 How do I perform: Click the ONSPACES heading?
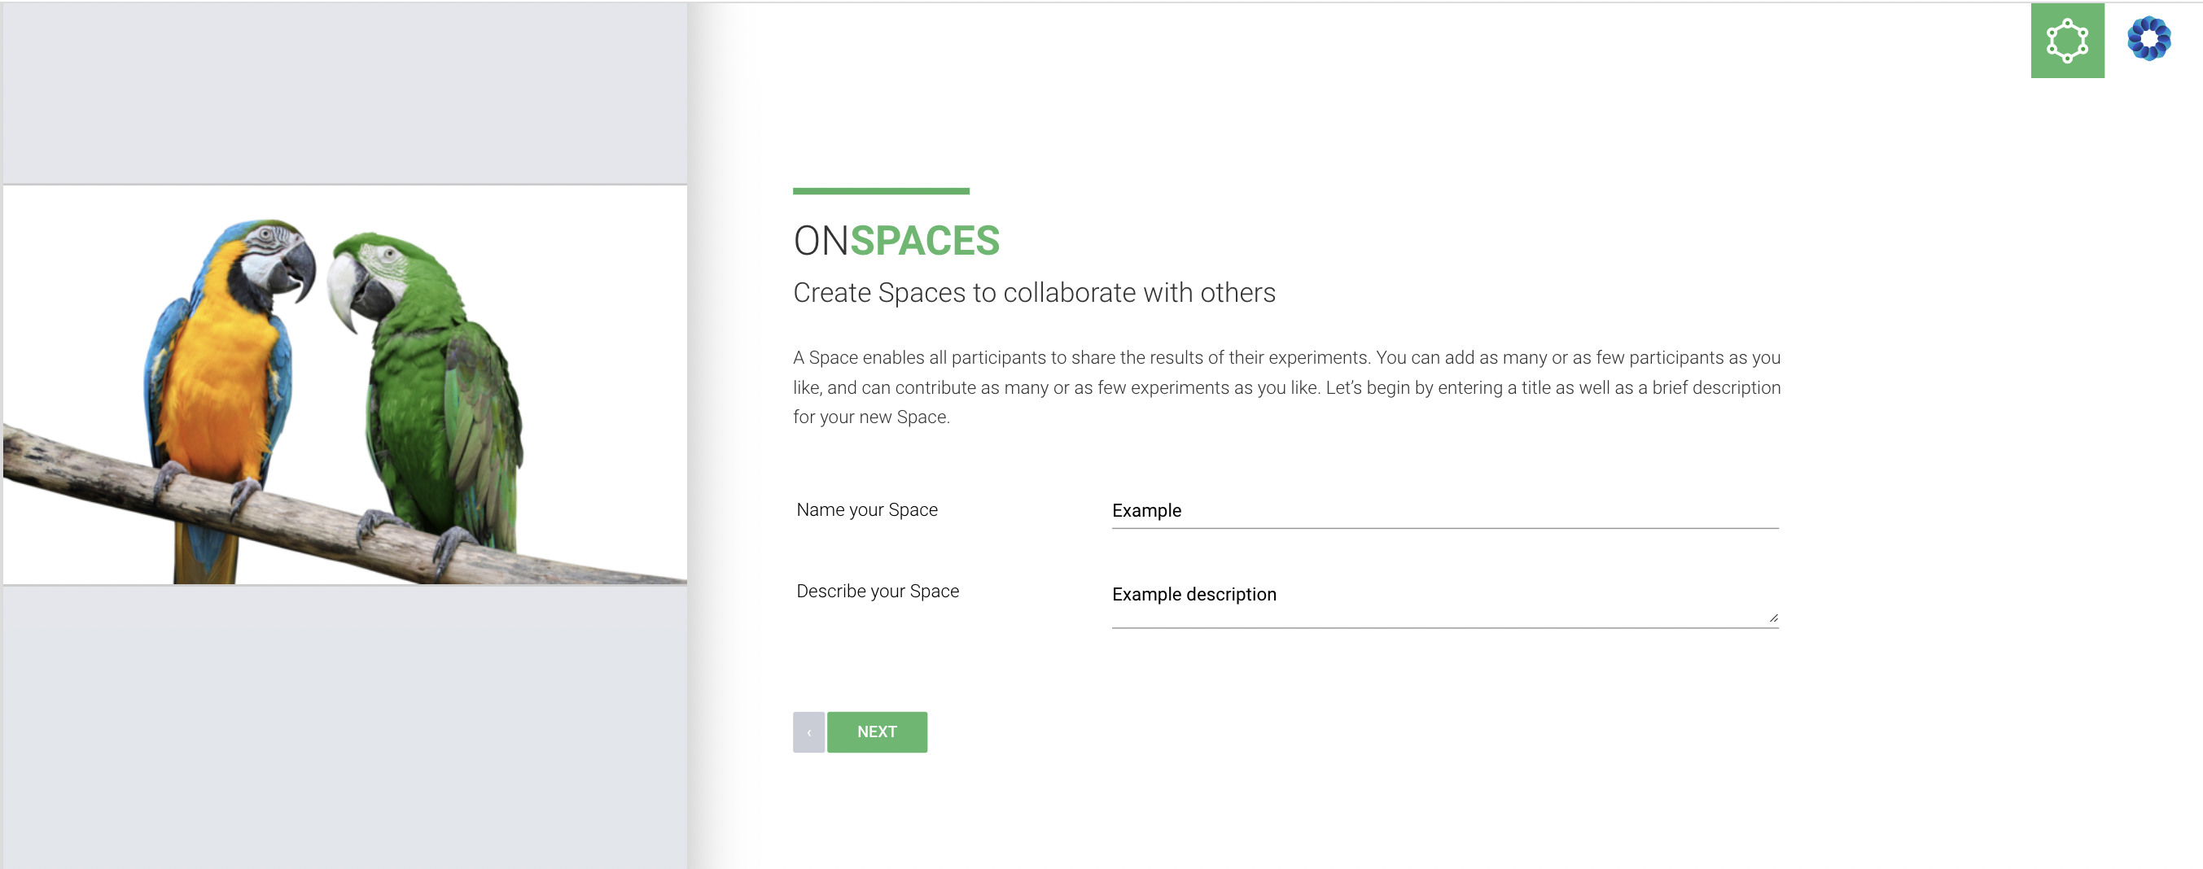896,241
